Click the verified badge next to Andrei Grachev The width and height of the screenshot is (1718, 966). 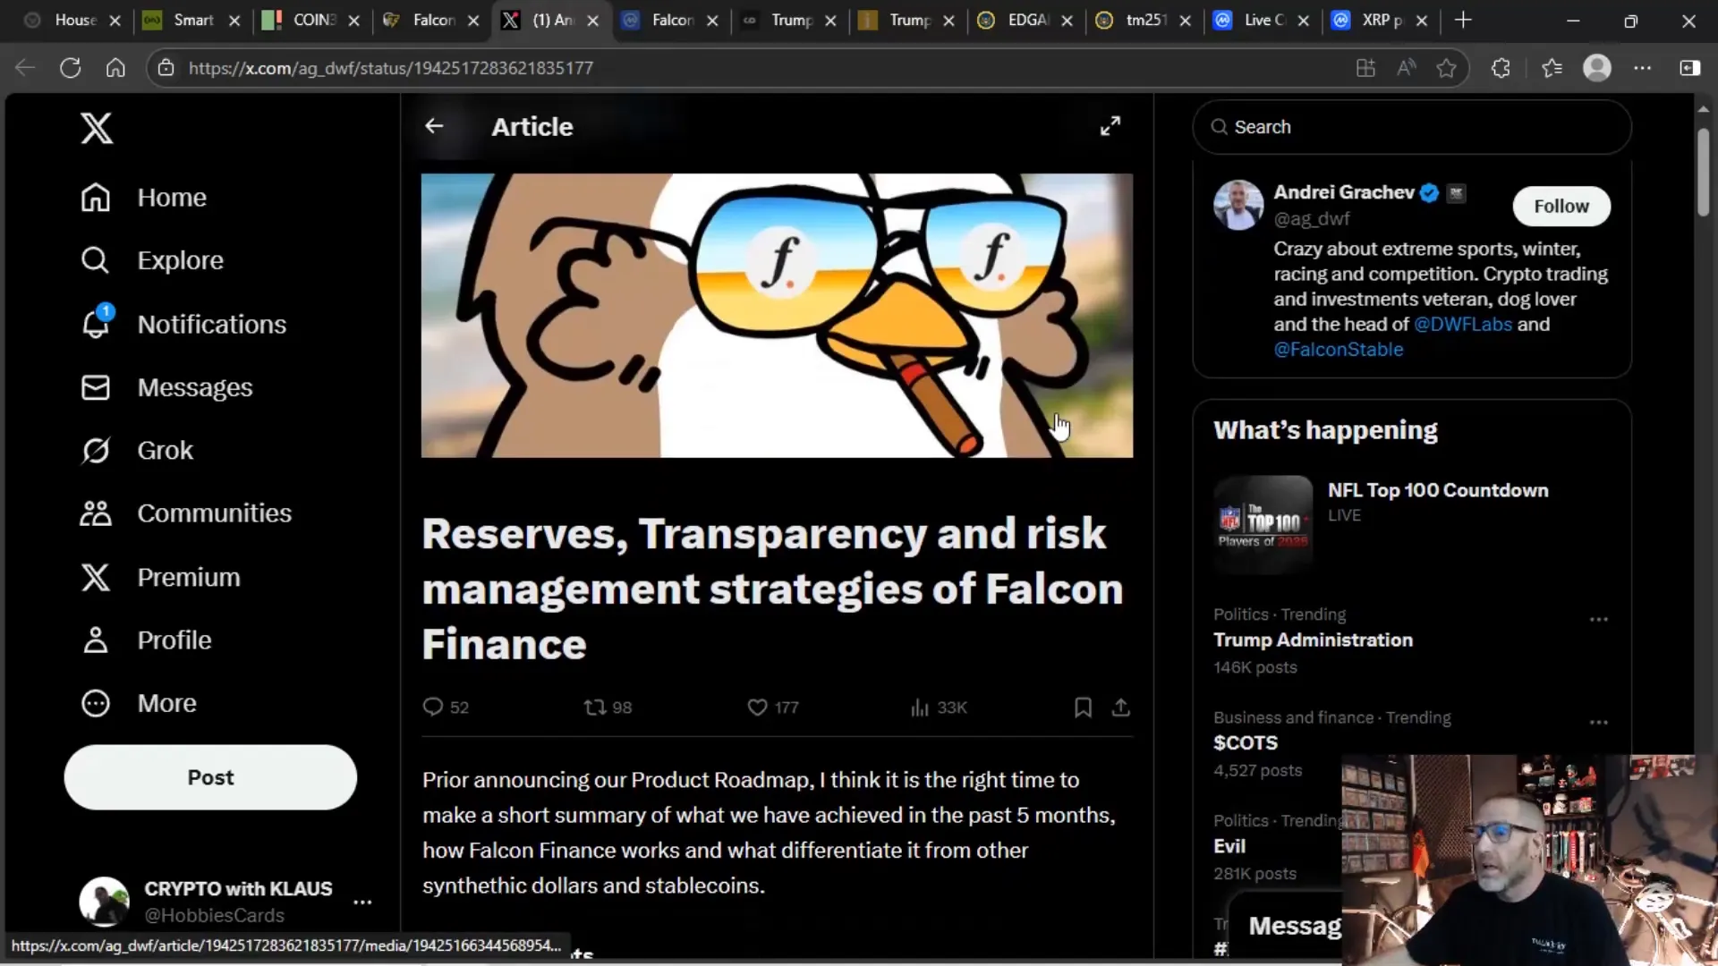click(1429, 192)
